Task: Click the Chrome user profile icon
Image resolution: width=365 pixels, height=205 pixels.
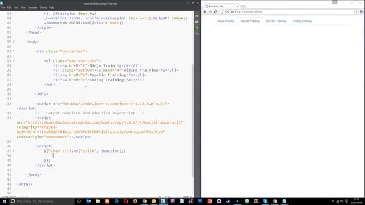Action: 335,2
